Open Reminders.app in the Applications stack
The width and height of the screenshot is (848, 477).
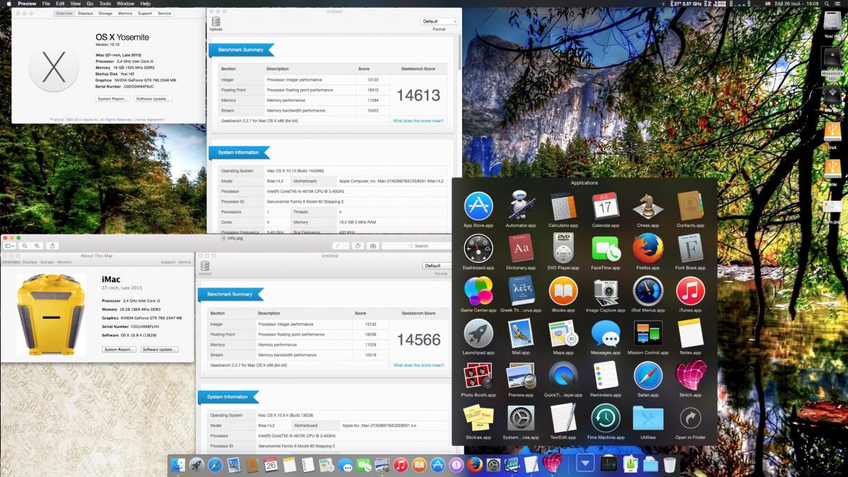pyautogui.click(x=606, y=375)
